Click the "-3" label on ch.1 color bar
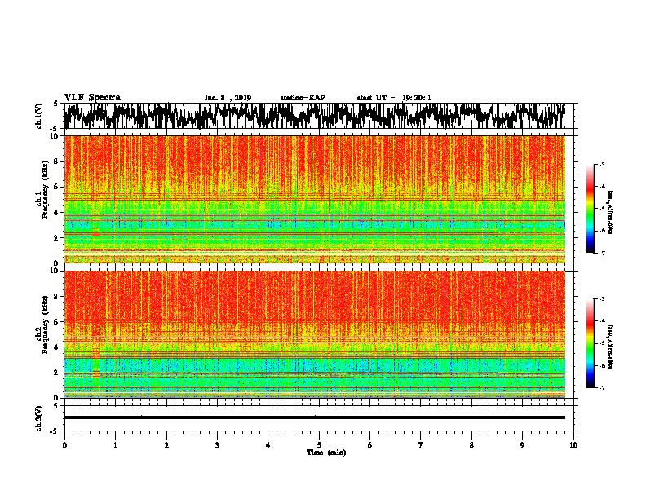This screenshot has height=499, width=646. pyautogui.click(x=601, y=164)
